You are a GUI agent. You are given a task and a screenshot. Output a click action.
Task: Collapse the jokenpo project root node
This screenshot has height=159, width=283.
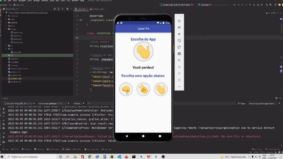point(4,13)
